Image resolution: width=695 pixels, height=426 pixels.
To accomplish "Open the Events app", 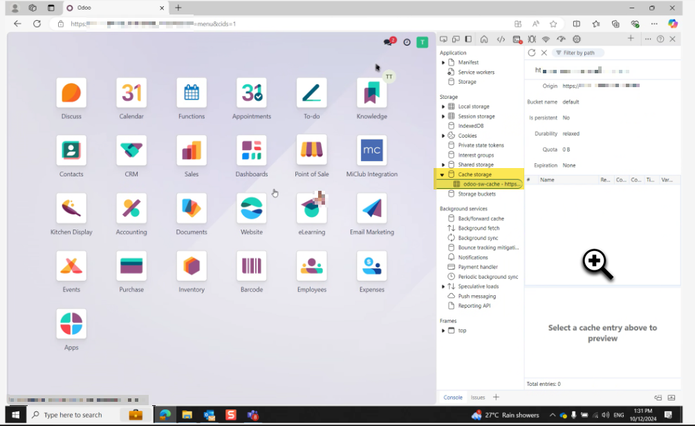I will [71, 266].
